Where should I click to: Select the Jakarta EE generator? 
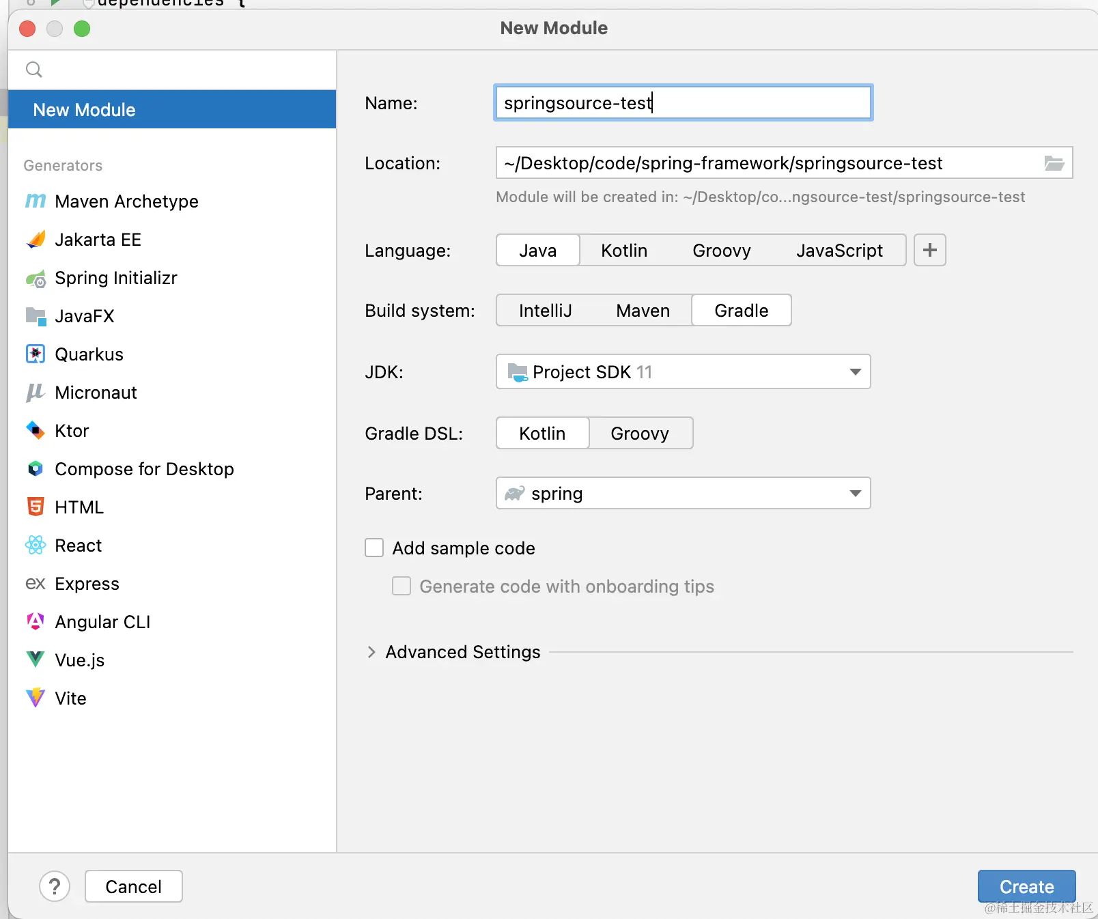click(98, 240)
